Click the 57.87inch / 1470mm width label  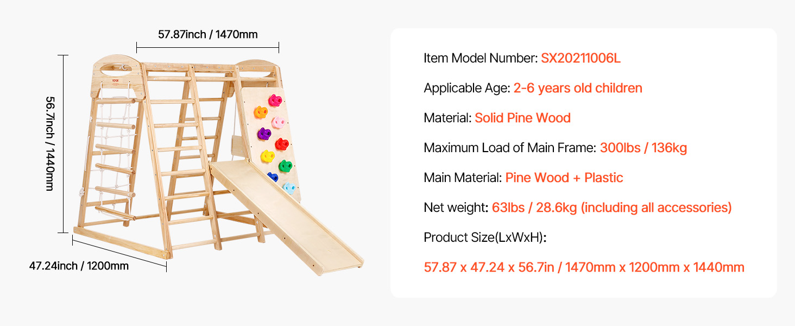[x=208, y=34]
